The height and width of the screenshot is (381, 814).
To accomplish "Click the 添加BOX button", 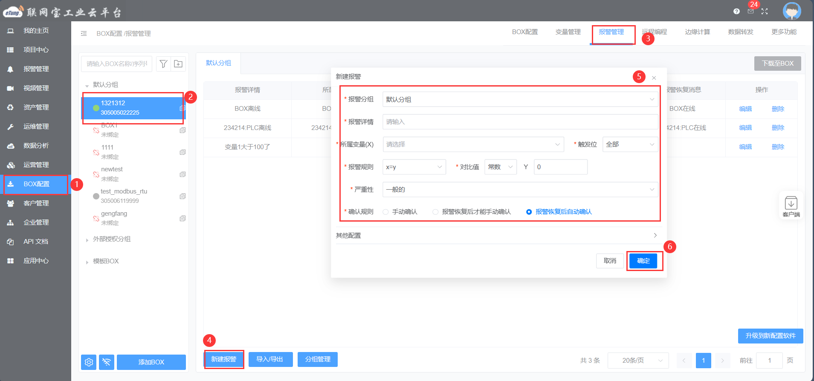I will (x=151, y=362).
